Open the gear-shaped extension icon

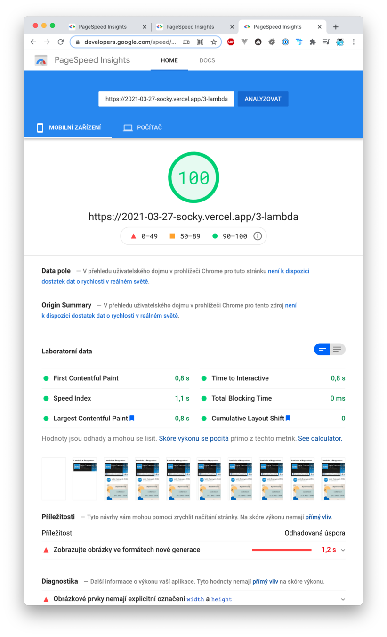click(272, 42)
